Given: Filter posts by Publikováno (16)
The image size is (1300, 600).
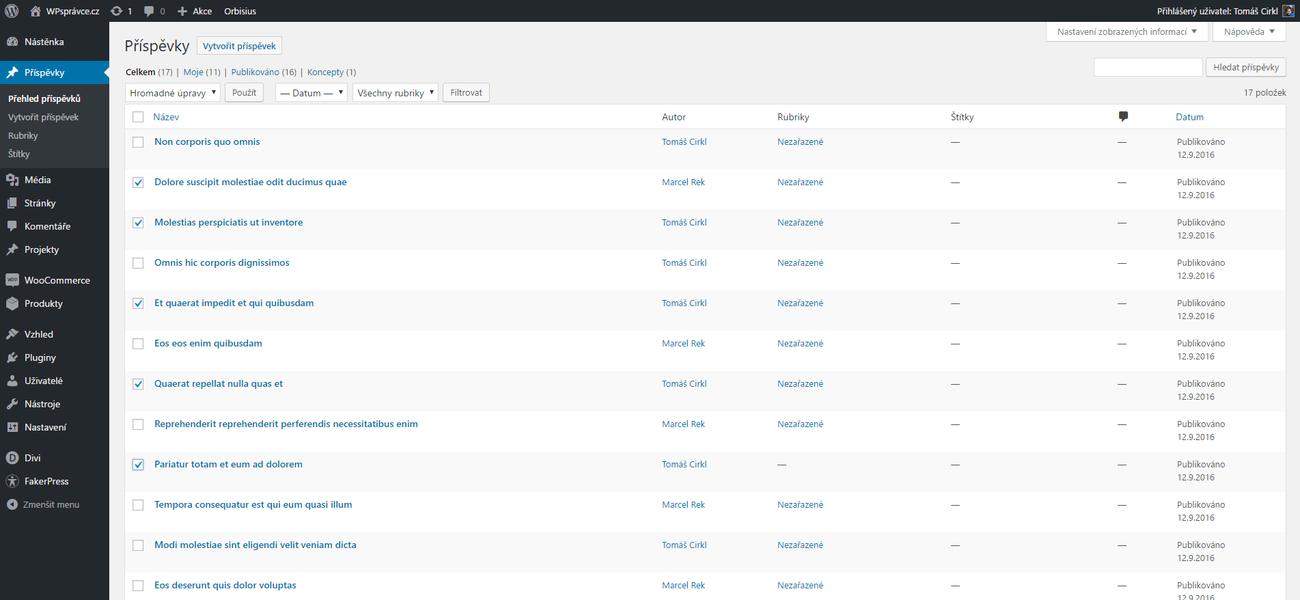Looking at the screenshot, I should point(264,72).
